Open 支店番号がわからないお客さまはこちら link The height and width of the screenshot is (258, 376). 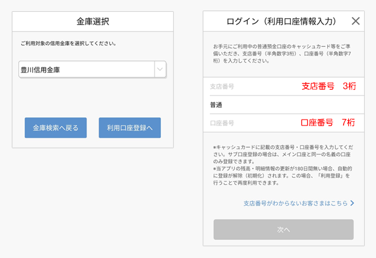(x=296, y=203)
